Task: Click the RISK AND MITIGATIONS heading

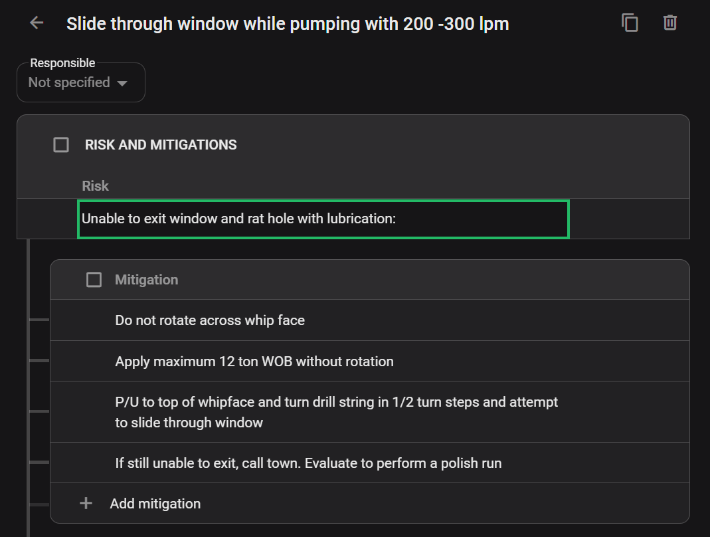Action: tap(161, 145)
